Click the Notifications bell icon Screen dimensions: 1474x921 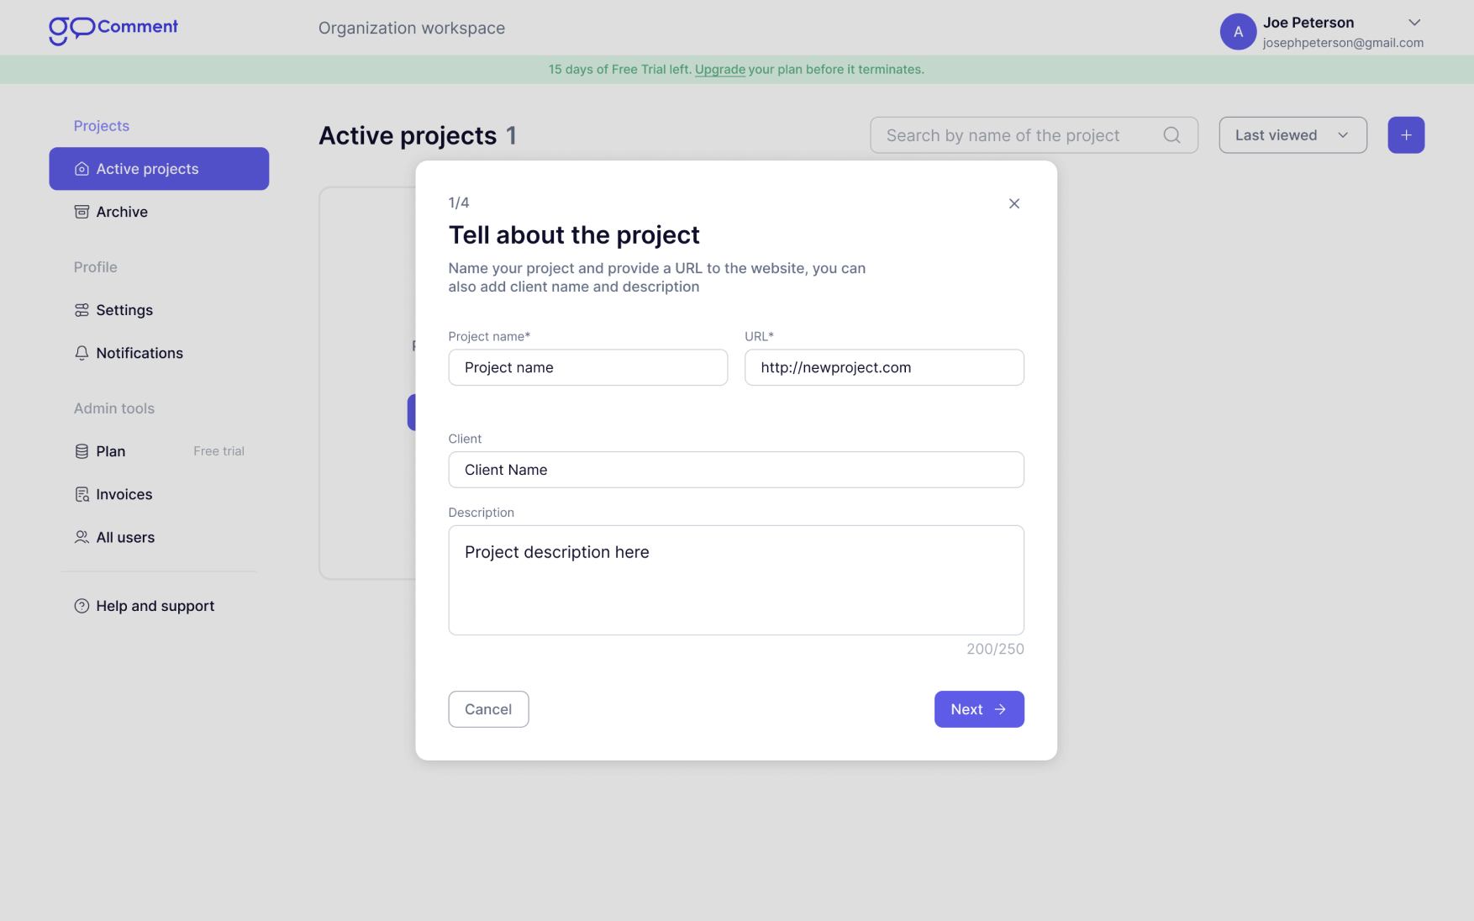point(82,353)
